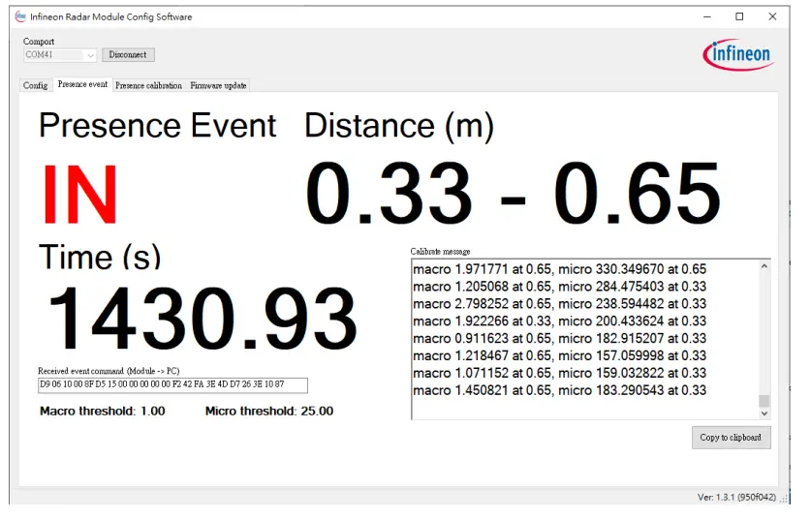Click the Copy to clipboard button
Viewport: 811px width, 520px height.
pos(731,438)
